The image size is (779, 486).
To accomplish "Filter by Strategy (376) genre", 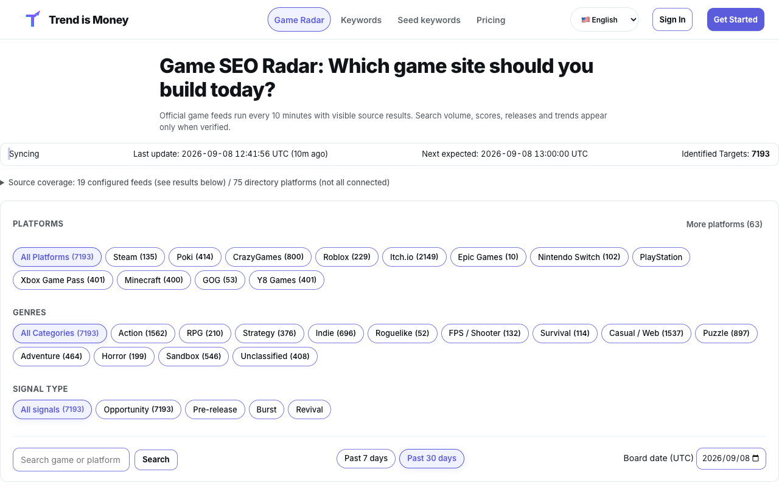I will (270, 333).
